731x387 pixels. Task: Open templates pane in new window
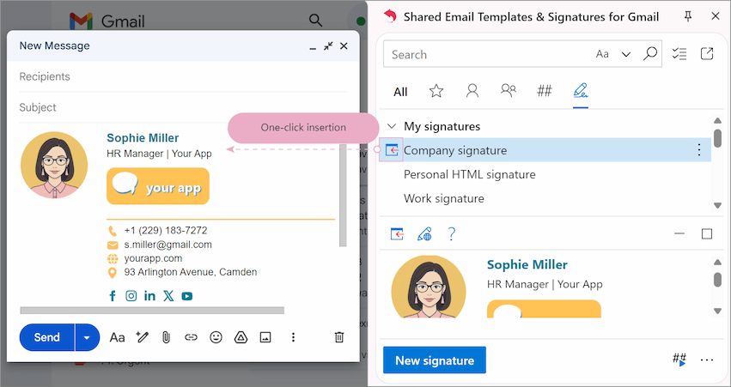point(707,54)
